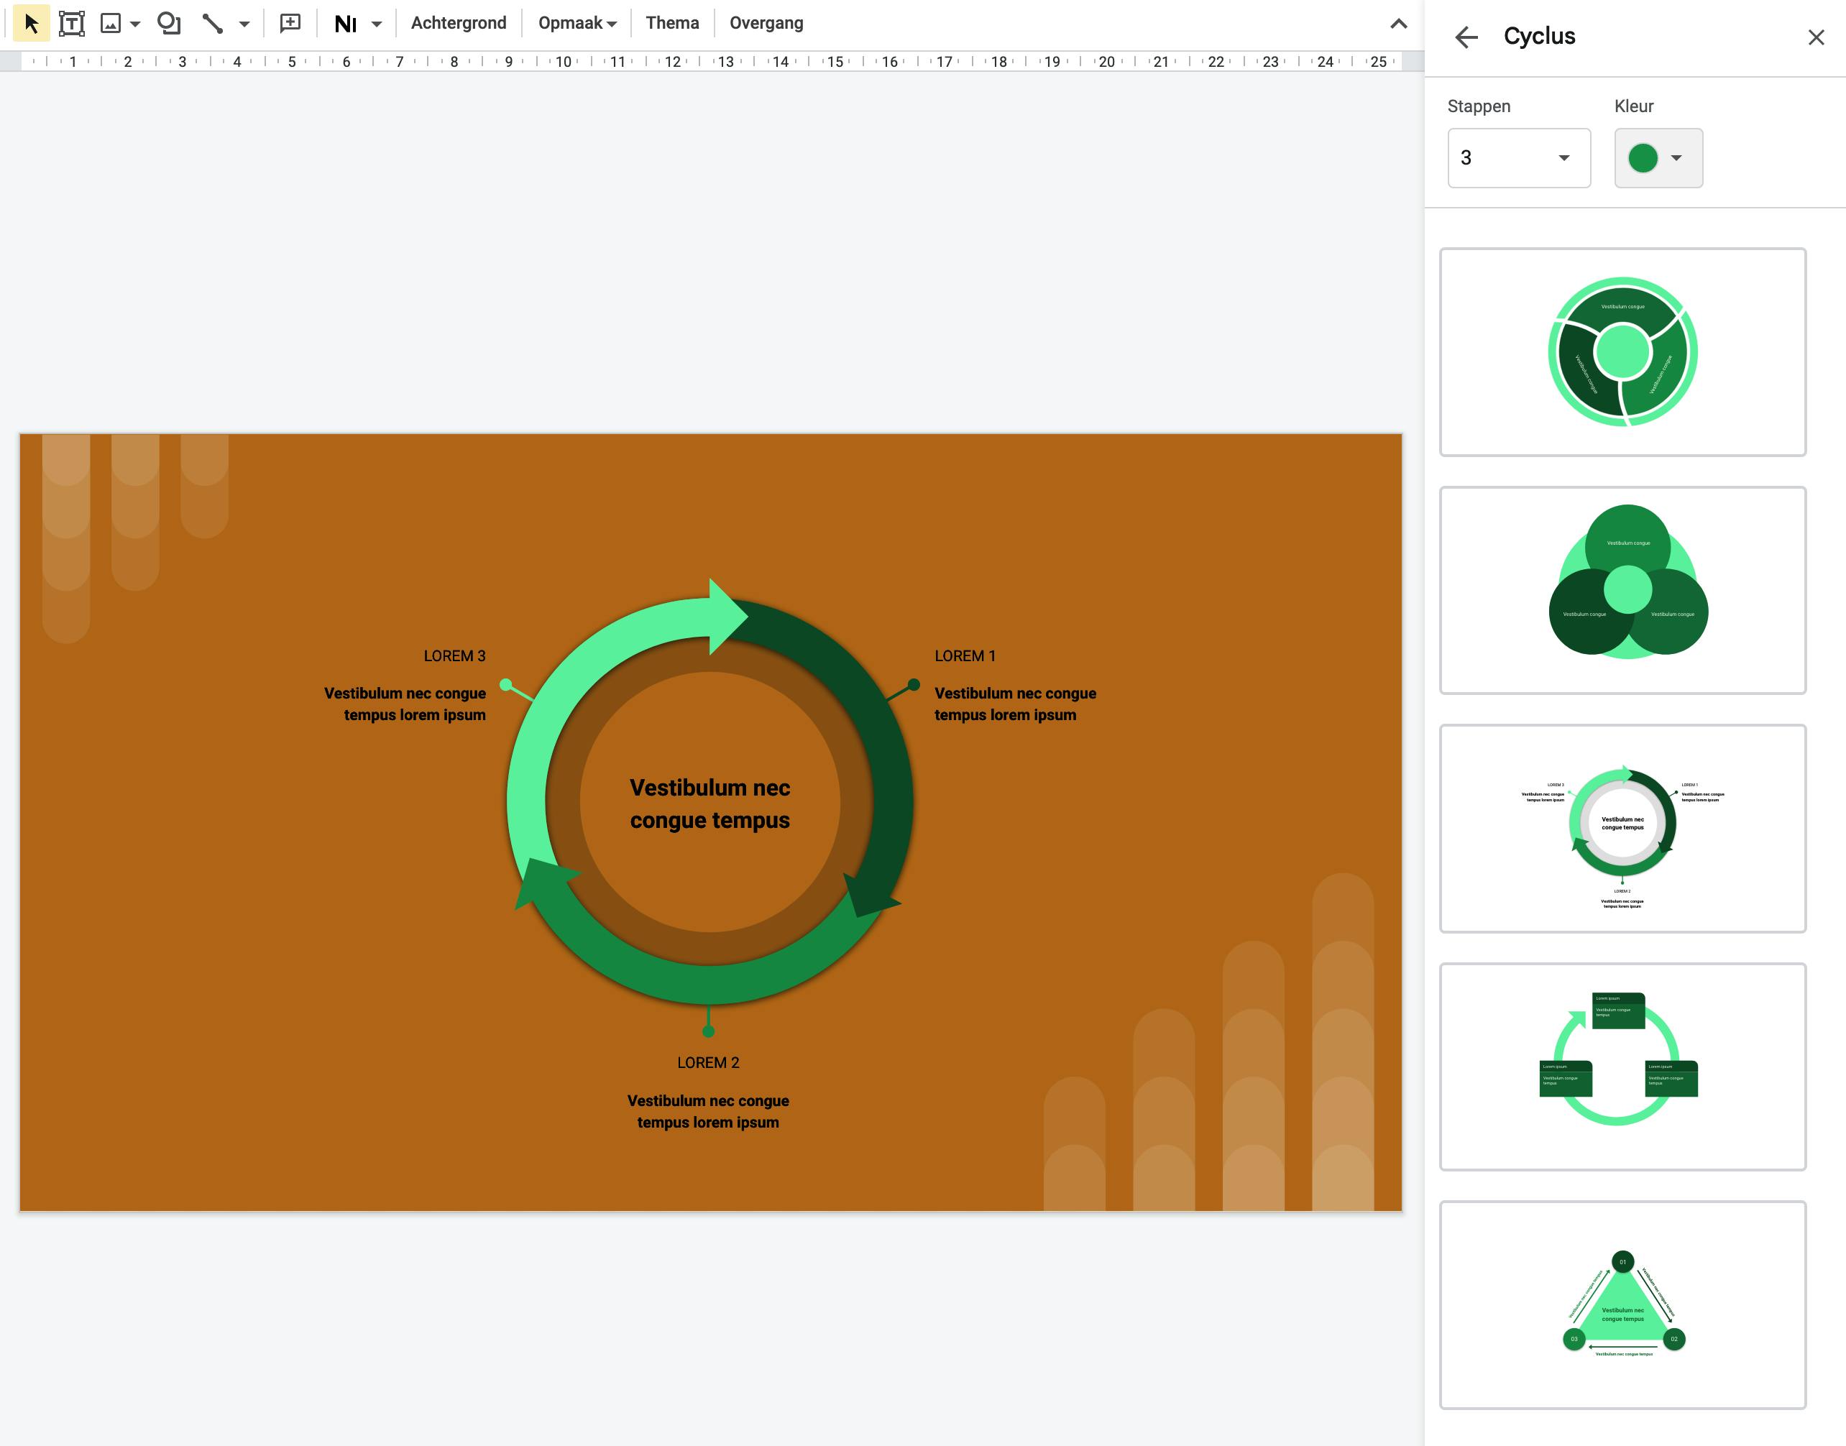Click the input tools NL icon
This screenshot has width=1846, height=1446.
(346, 24)
